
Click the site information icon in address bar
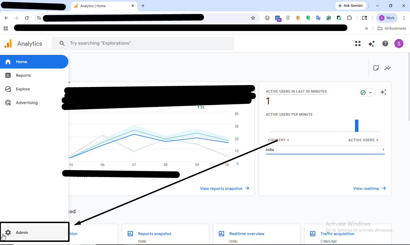(39, 18)
